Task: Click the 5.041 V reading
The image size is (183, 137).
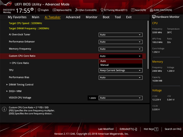Action: pos(171,100)
